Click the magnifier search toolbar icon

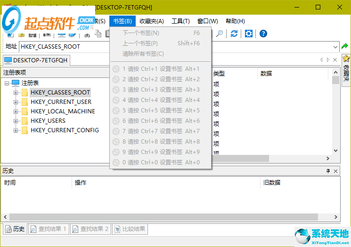220,34
